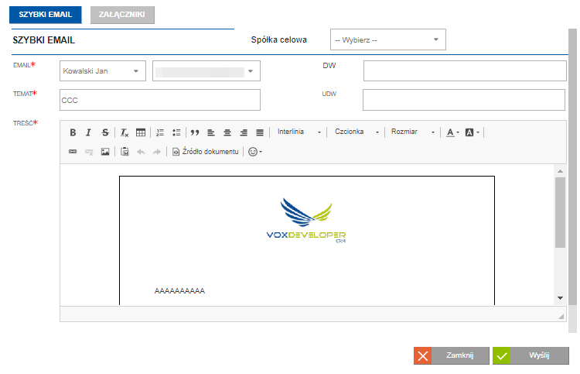Viewport: 580px width, 374px height.
Task: Click the editor scrollbar down arrow
Action: pyautogui.click(x=560, y=297)
